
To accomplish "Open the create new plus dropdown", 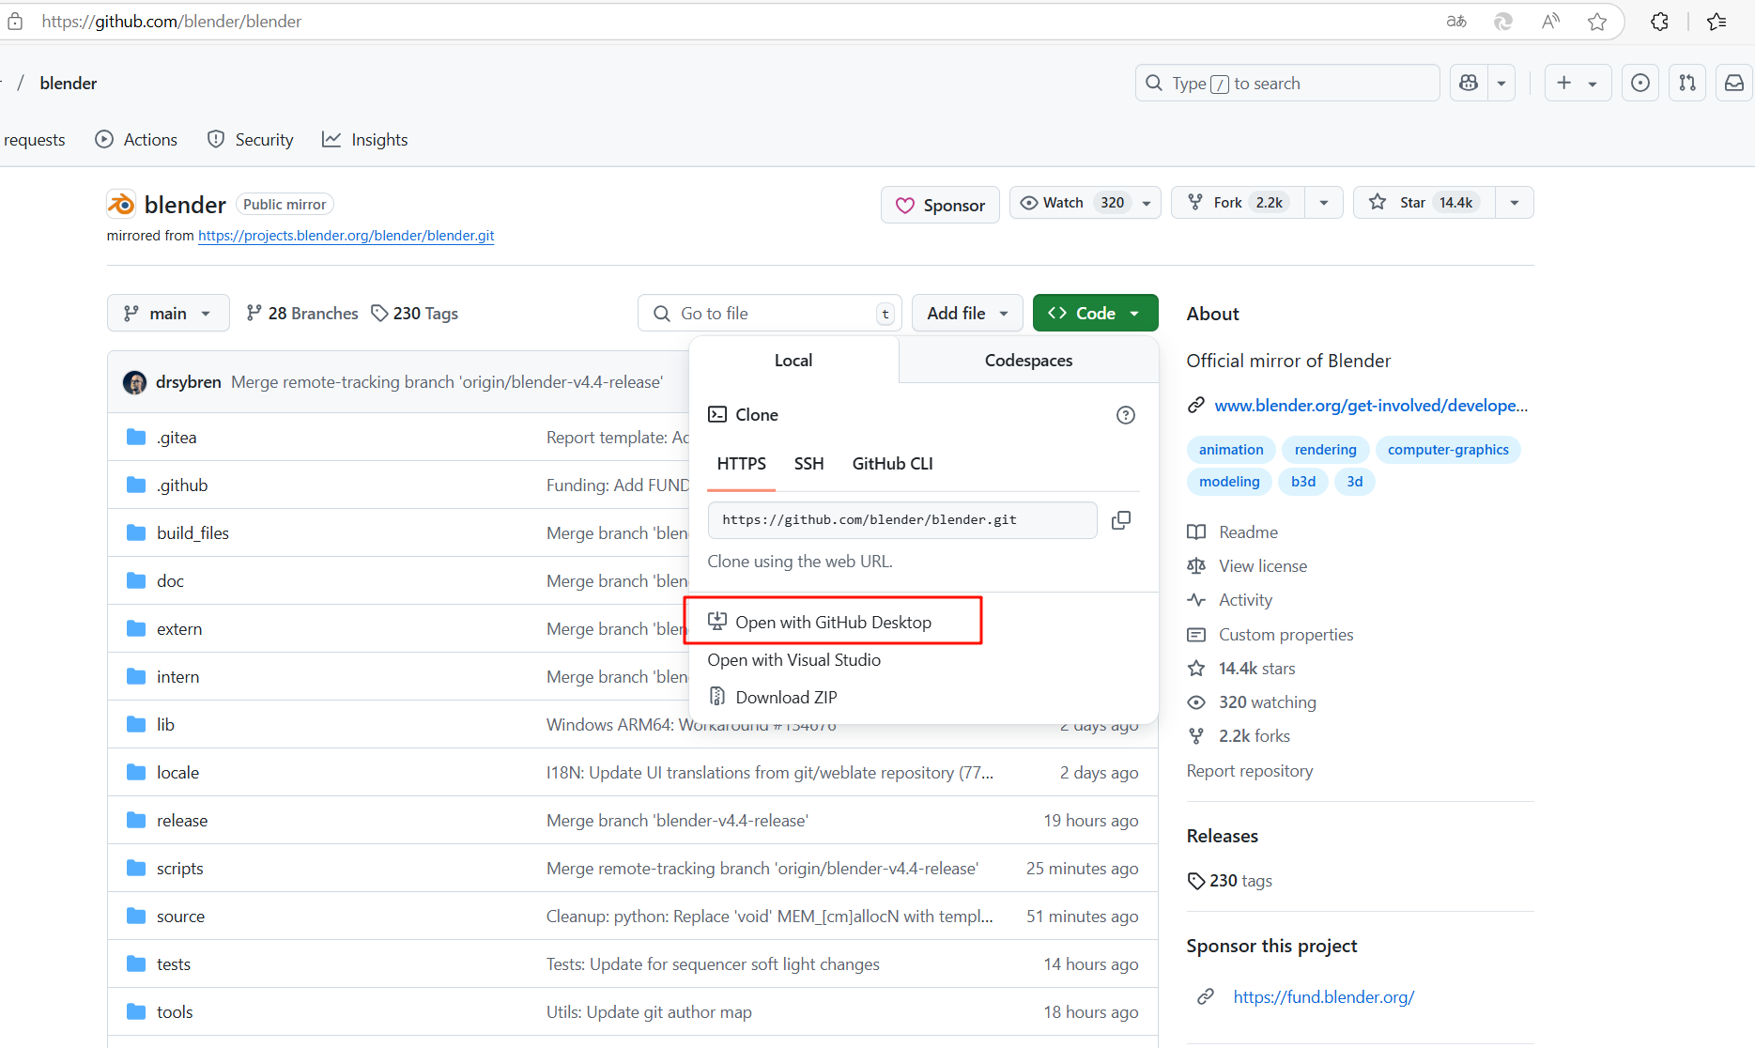I will (1578, 84).
